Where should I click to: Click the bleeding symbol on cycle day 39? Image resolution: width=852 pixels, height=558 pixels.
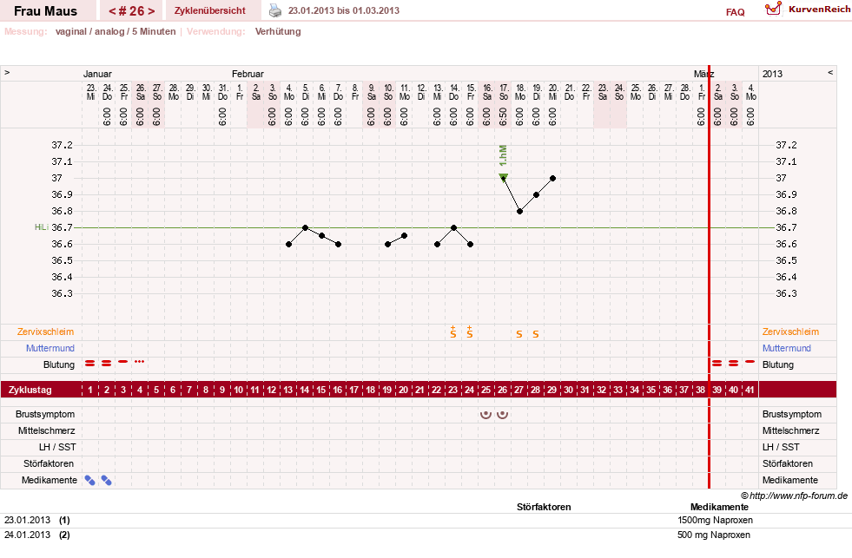tap(717, 363)
